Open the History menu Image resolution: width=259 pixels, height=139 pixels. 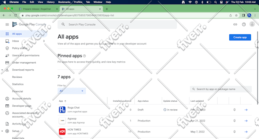(x=51, y=2)
